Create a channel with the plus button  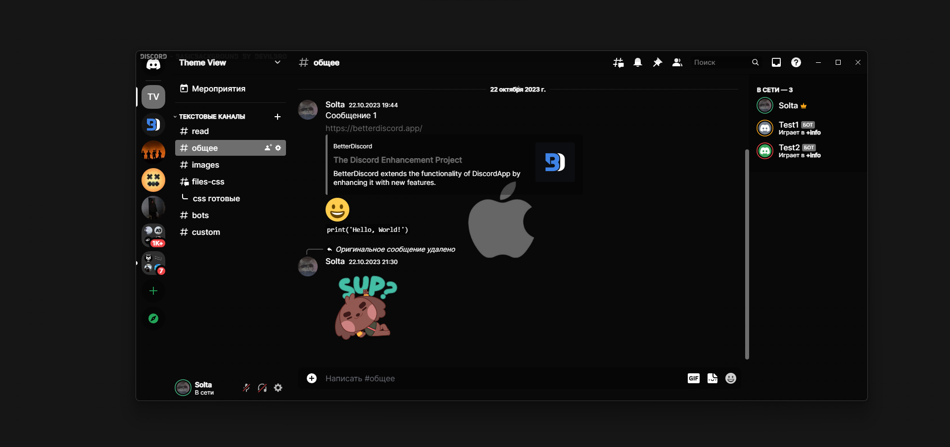pyautogui.click(x=278, y=117)
